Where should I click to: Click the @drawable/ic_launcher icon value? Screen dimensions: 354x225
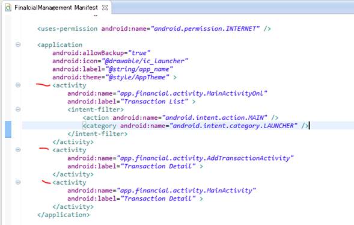point(145,61)
